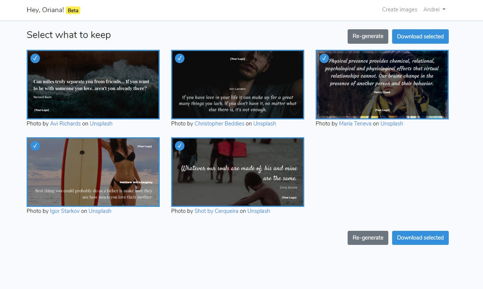Open Unsplash link under Igor Starkov photo
The image size is (483, 289).
tap(100, 211)
